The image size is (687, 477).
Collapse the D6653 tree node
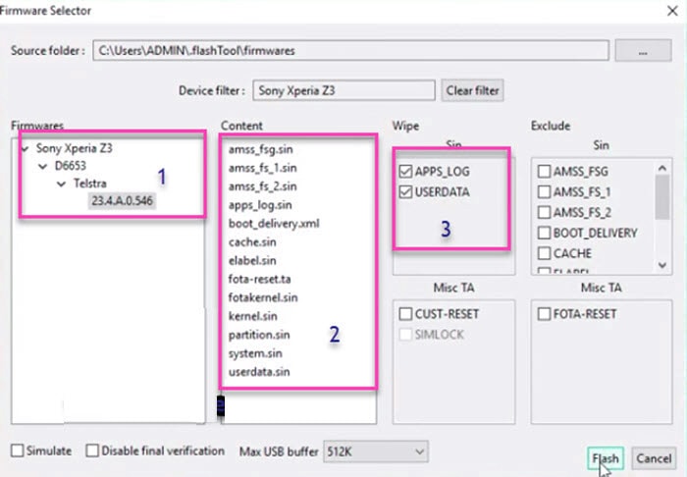[x=42, y=166]
